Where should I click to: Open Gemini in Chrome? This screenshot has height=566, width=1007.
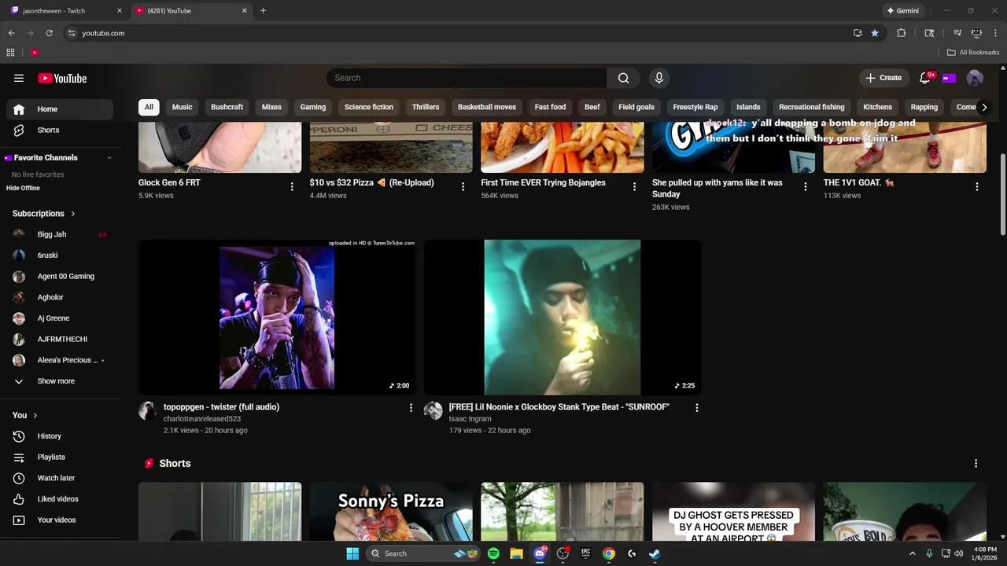[x=903, y=11]
